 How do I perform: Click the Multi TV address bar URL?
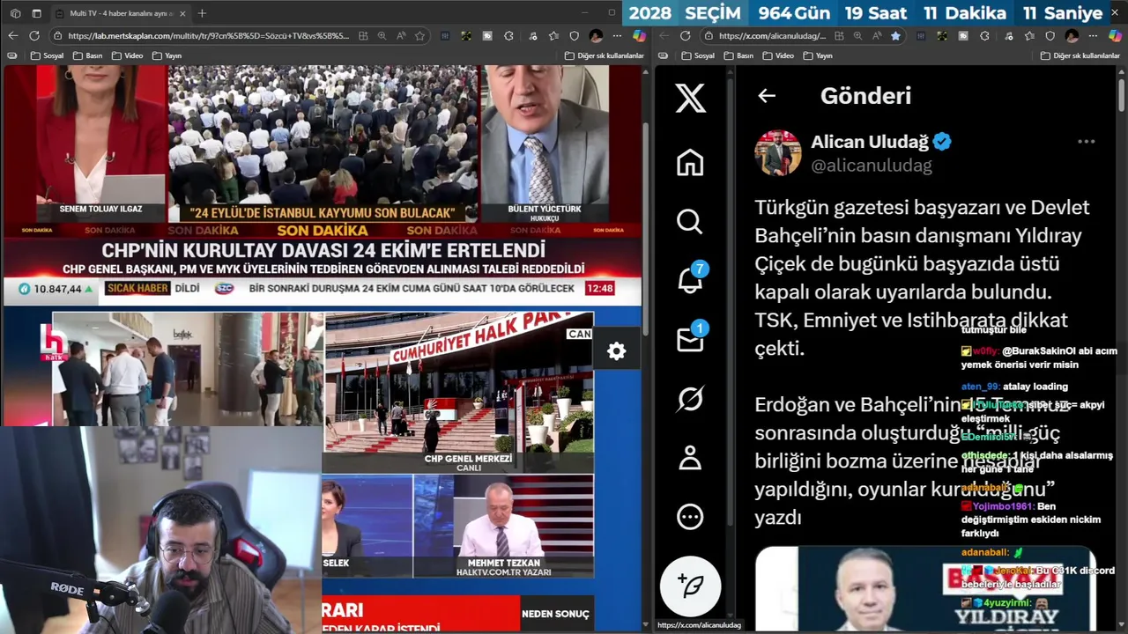[x=209, y=36]
